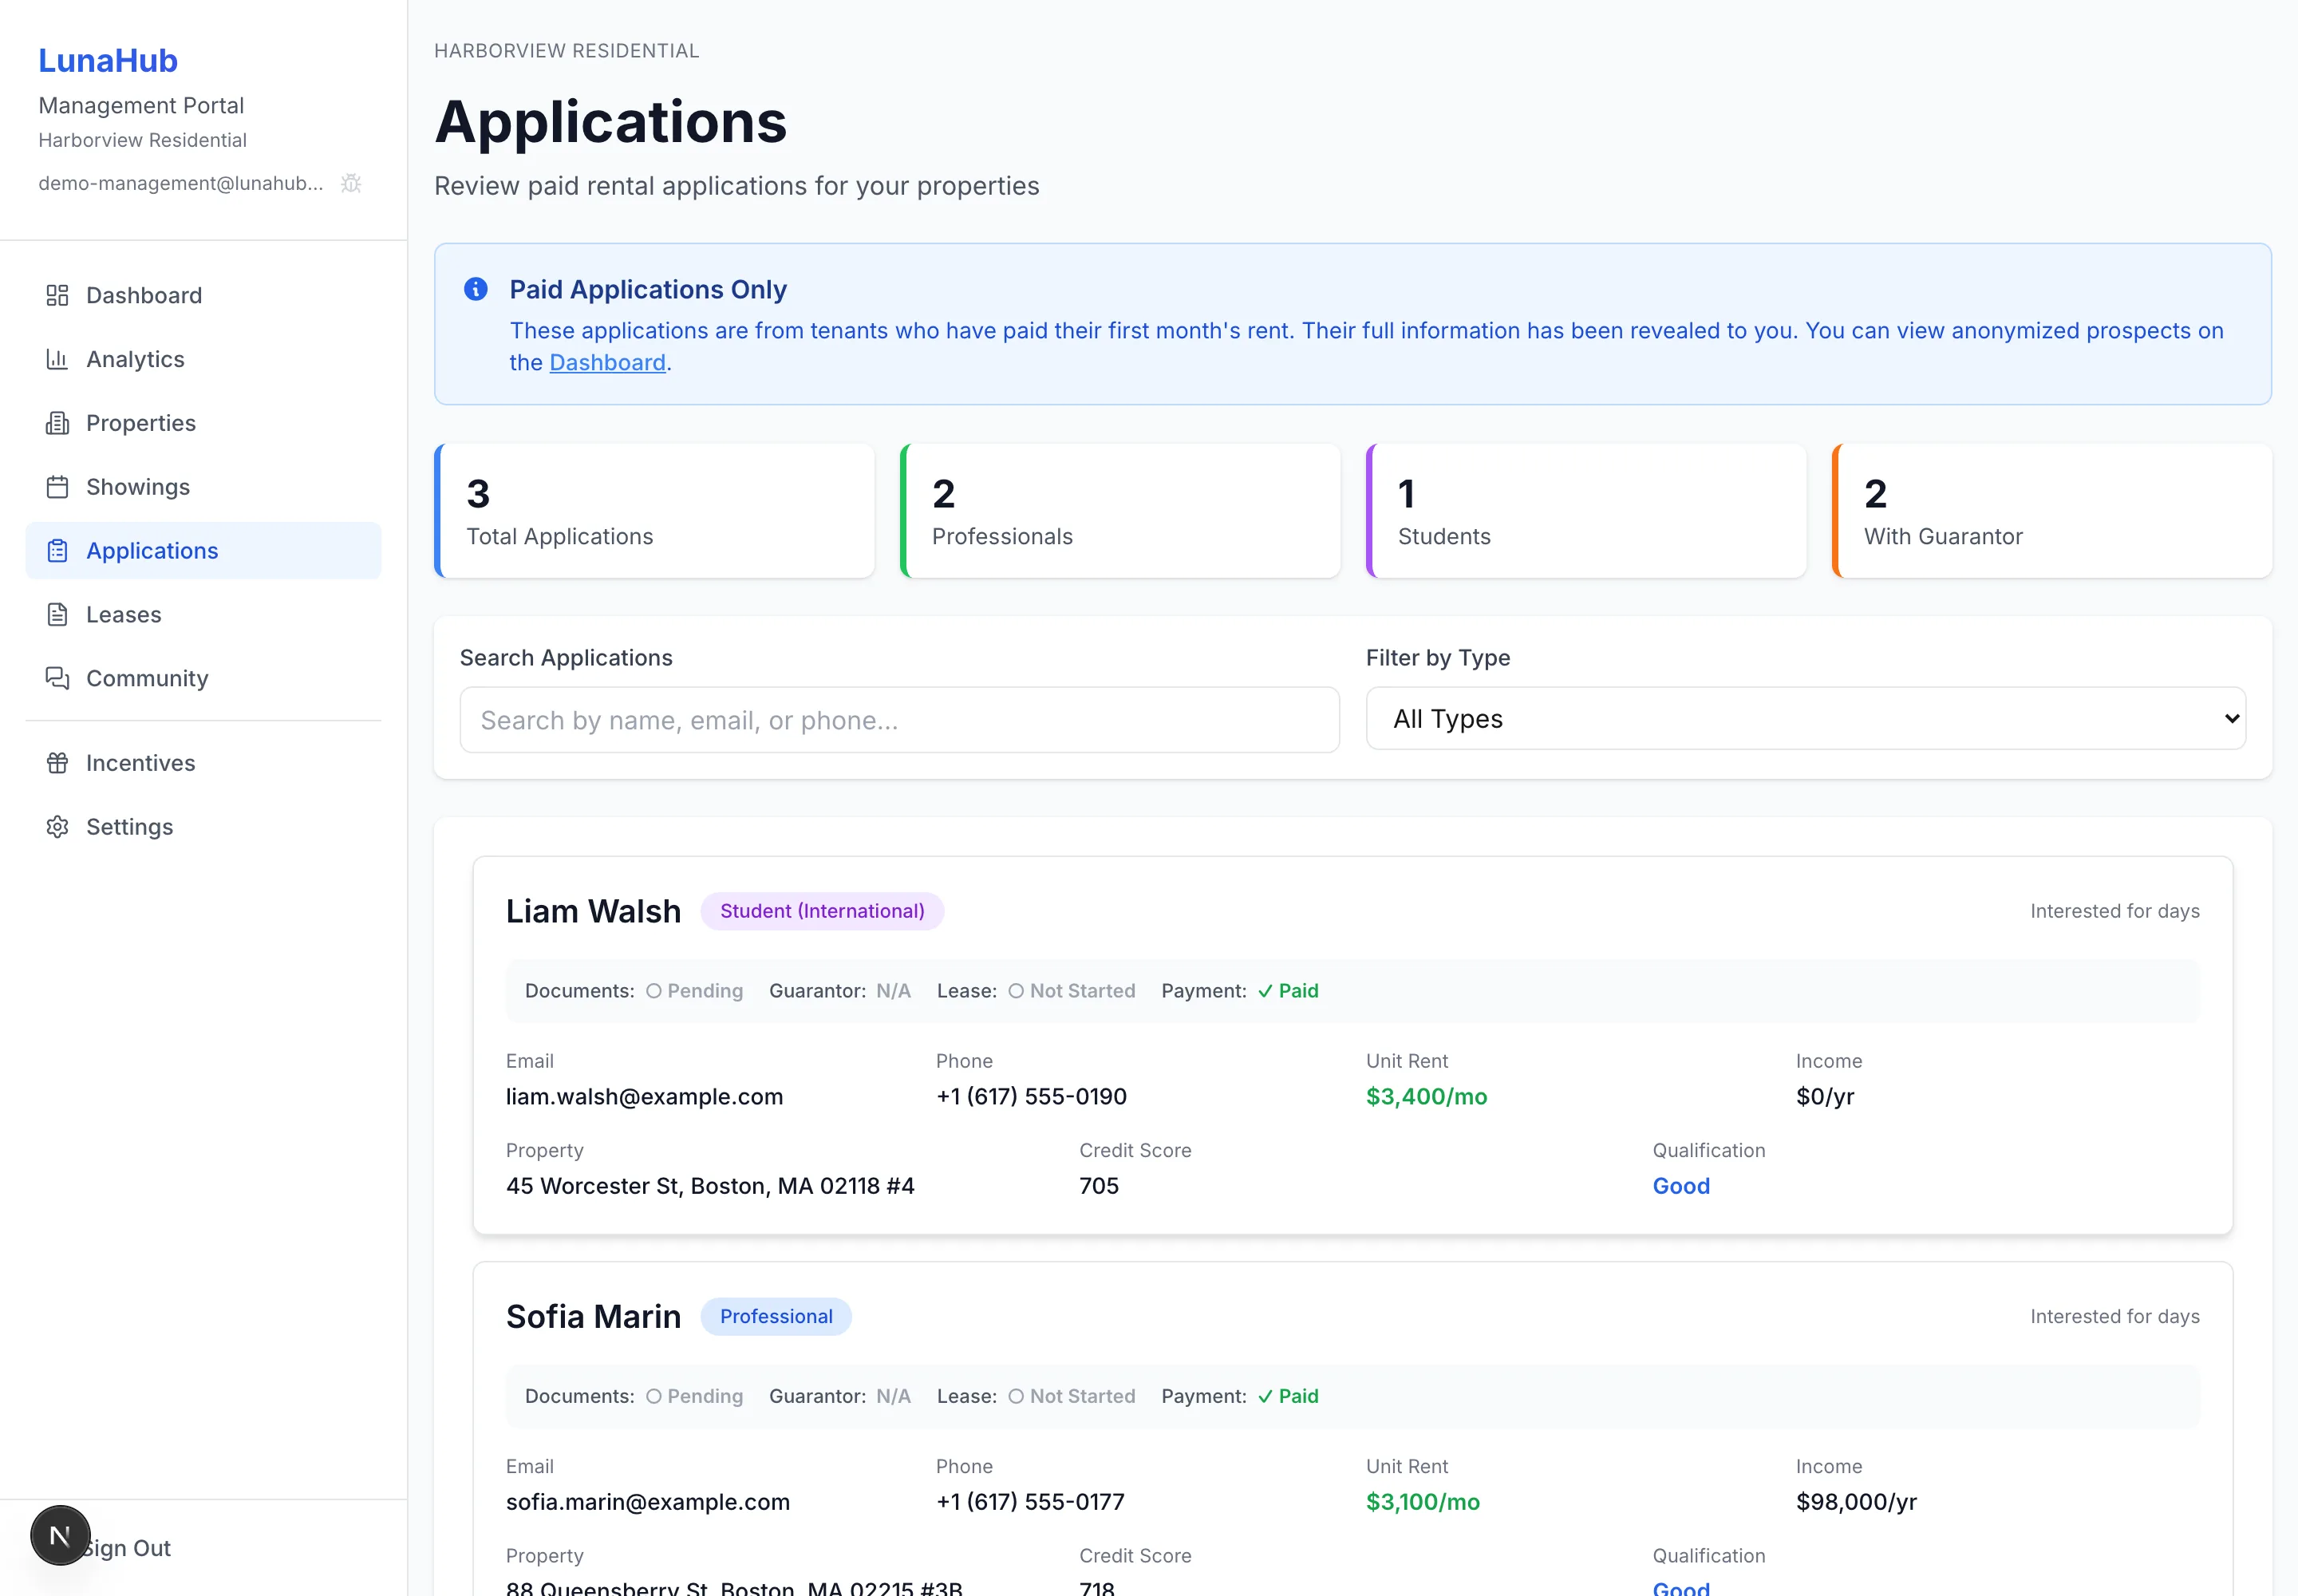Click the Leases document icon
This screenshot has height=1596, width=2298.
tap(57, 615)
